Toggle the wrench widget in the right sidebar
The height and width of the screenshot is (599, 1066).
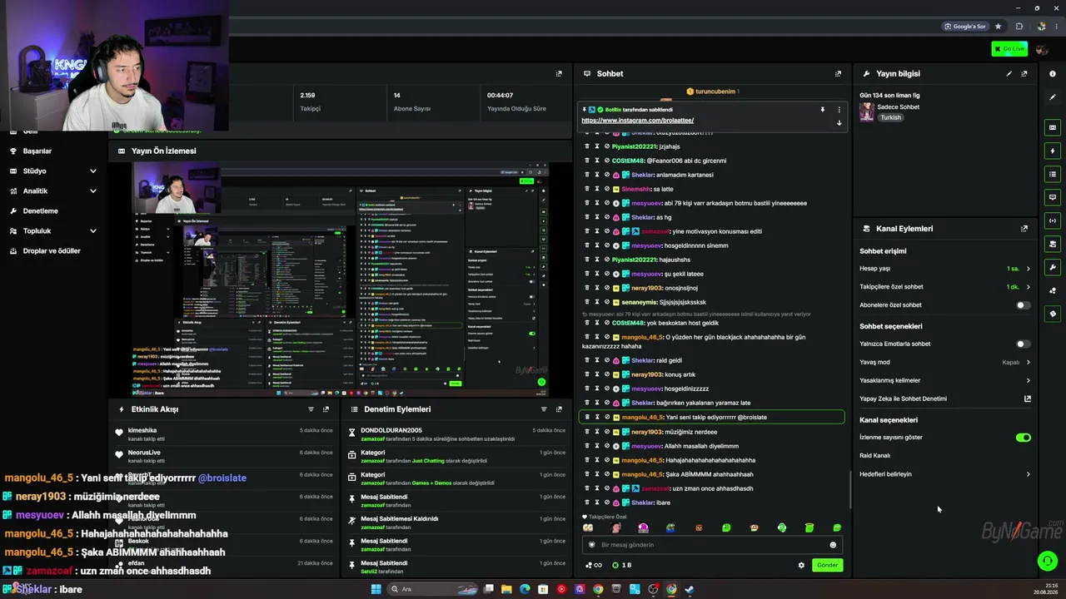pos(1053,267)
